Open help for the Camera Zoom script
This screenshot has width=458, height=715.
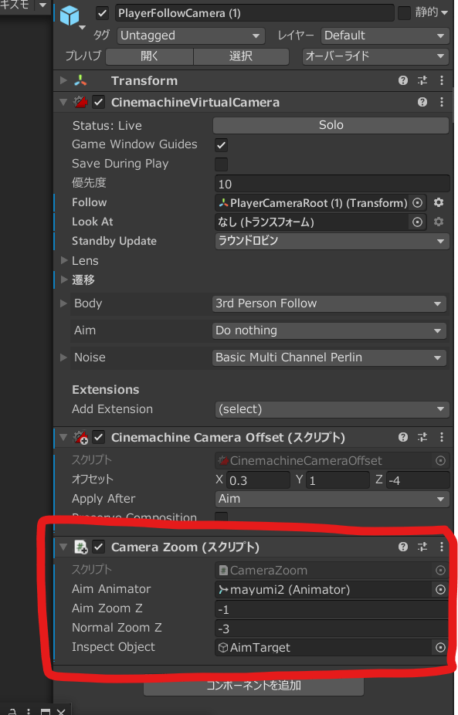[x=403, y=547]
